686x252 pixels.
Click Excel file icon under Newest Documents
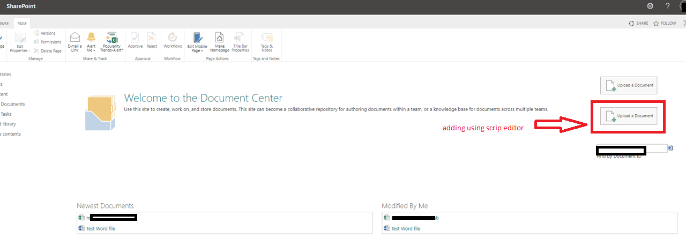(x=81, y=218)
